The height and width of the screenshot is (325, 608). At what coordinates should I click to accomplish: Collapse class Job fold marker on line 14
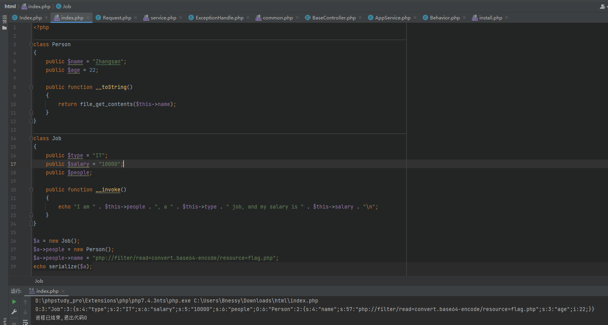tap(31, 139)
